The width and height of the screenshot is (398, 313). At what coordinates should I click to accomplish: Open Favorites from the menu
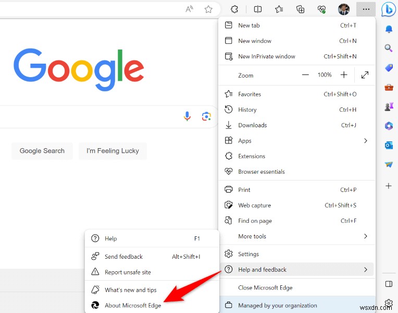pos(297,94)
